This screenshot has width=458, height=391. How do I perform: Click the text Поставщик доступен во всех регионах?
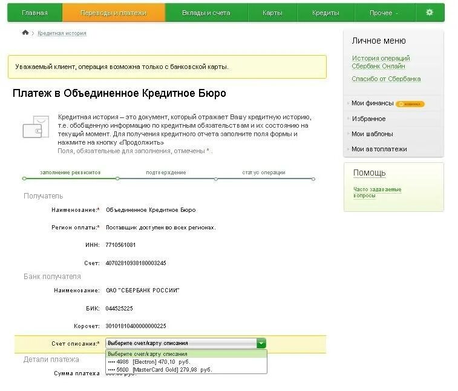point(161,228)
